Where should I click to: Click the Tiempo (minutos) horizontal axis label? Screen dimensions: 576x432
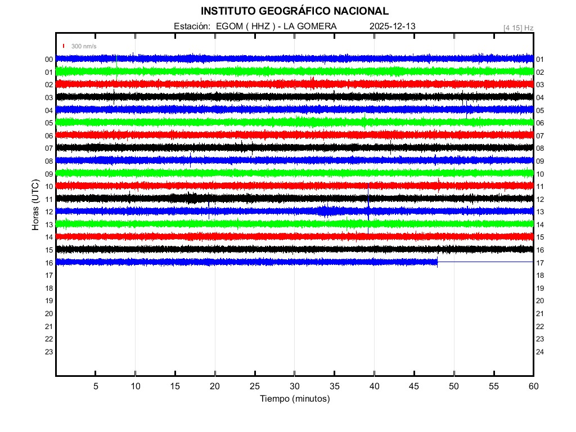coord(294,399)
